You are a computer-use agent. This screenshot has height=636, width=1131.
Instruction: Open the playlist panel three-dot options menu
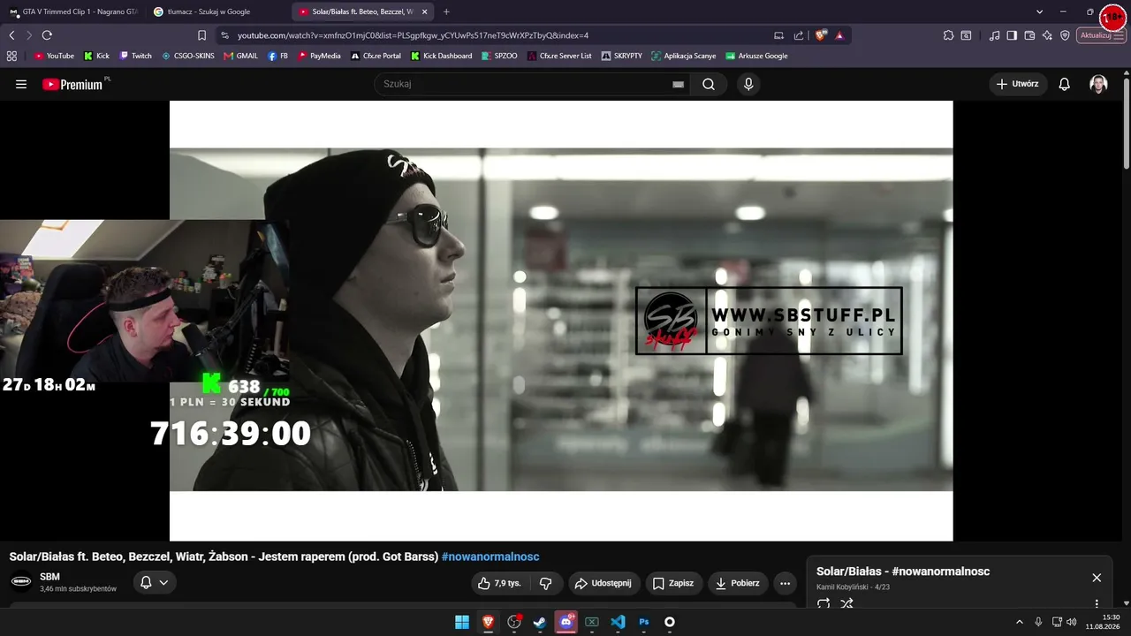click(x=1097, y=604)
